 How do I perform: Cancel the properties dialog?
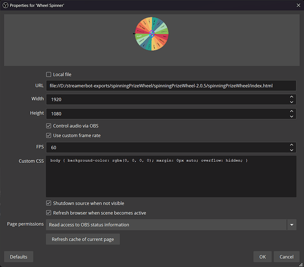point(286,257)
